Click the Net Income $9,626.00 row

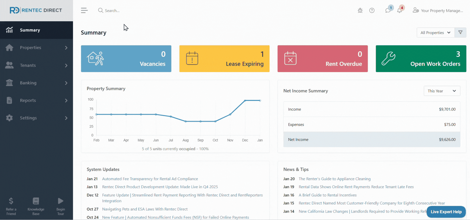pyautogui.click(x=372, y=139)
